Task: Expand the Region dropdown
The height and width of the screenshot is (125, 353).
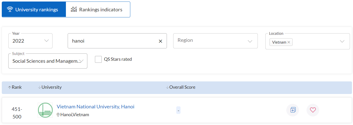Action: click(215, 41)
